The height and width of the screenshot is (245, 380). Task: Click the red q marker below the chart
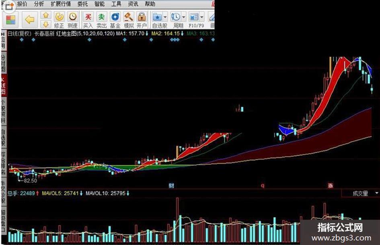(263, 186)
